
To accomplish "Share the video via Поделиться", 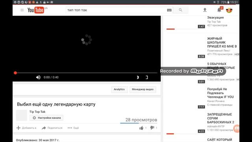I will click(x=52, y=128).
